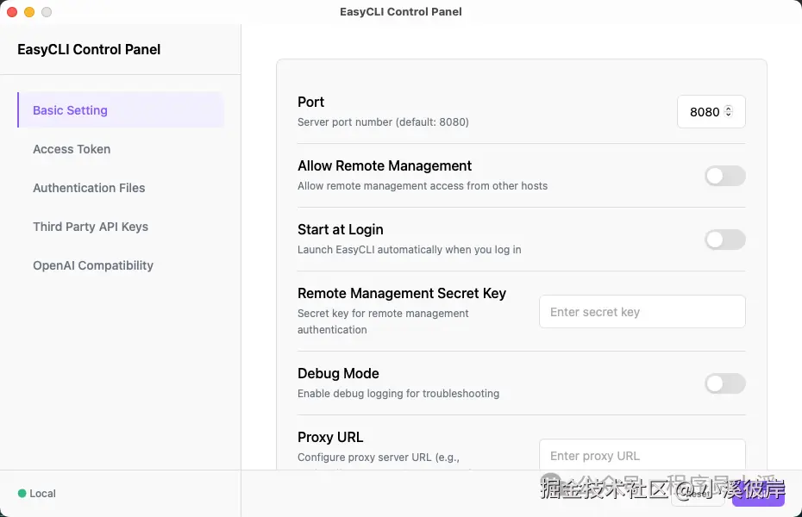Click the Enter proxy URL field
The height and width of the screenshot is (517, 802).
click(642, 455)
